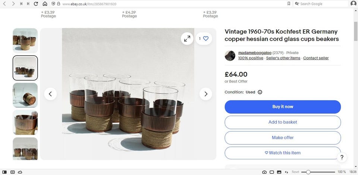This screenshot has height=175, width=358.
Task: Click the condition info icon next to Used
Action: [260, 92]
